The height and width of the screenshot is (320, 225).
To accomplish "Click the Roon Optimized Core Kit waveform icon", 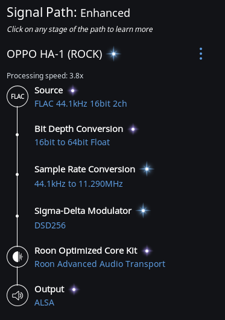I will [x=17, y=257].
